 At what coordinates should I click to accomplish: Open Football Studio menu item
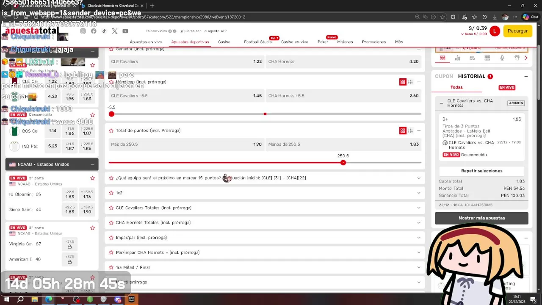pyautogui.click(x=258, y=42)
